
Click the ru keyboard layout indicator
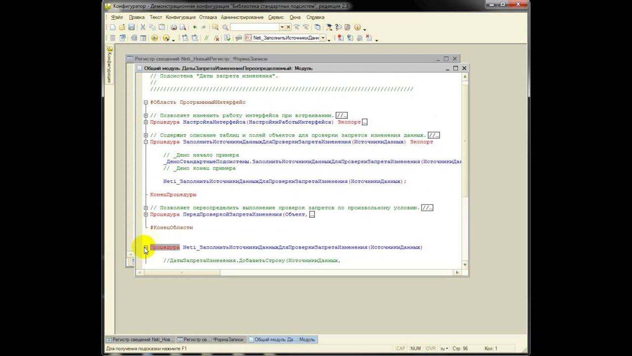tap(444, 349)
